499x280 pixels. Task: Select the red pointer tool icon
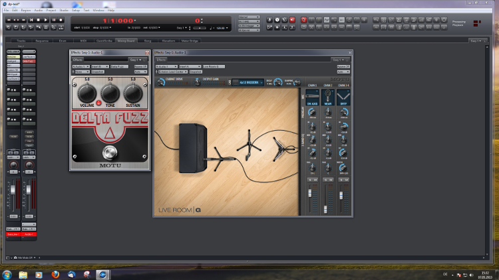(303, 20)
